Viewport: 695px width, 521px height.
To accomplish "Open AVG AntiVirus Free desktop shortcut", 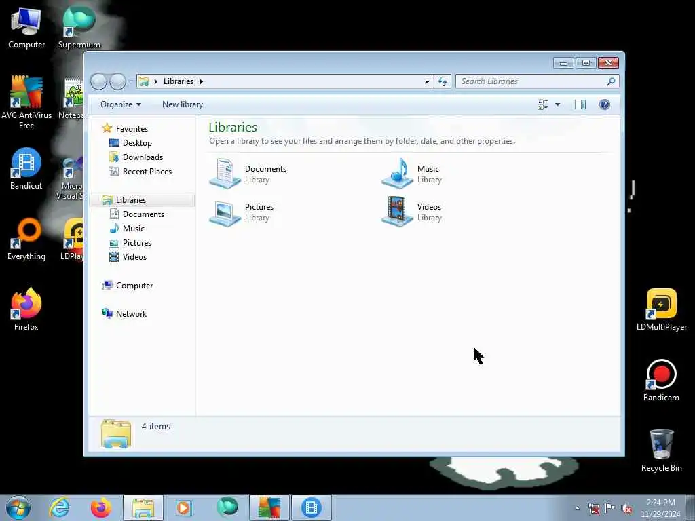I will tap(26, 102).
